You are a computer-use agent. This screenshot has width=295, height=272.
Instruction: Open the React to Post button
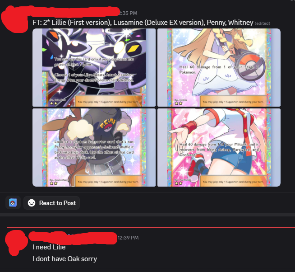pos(51,203)
